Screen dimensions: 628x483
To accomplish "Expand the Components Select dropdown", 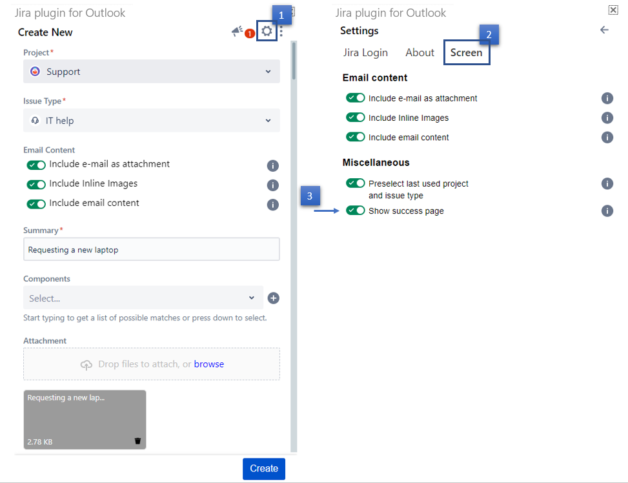I will pos(143,298).
